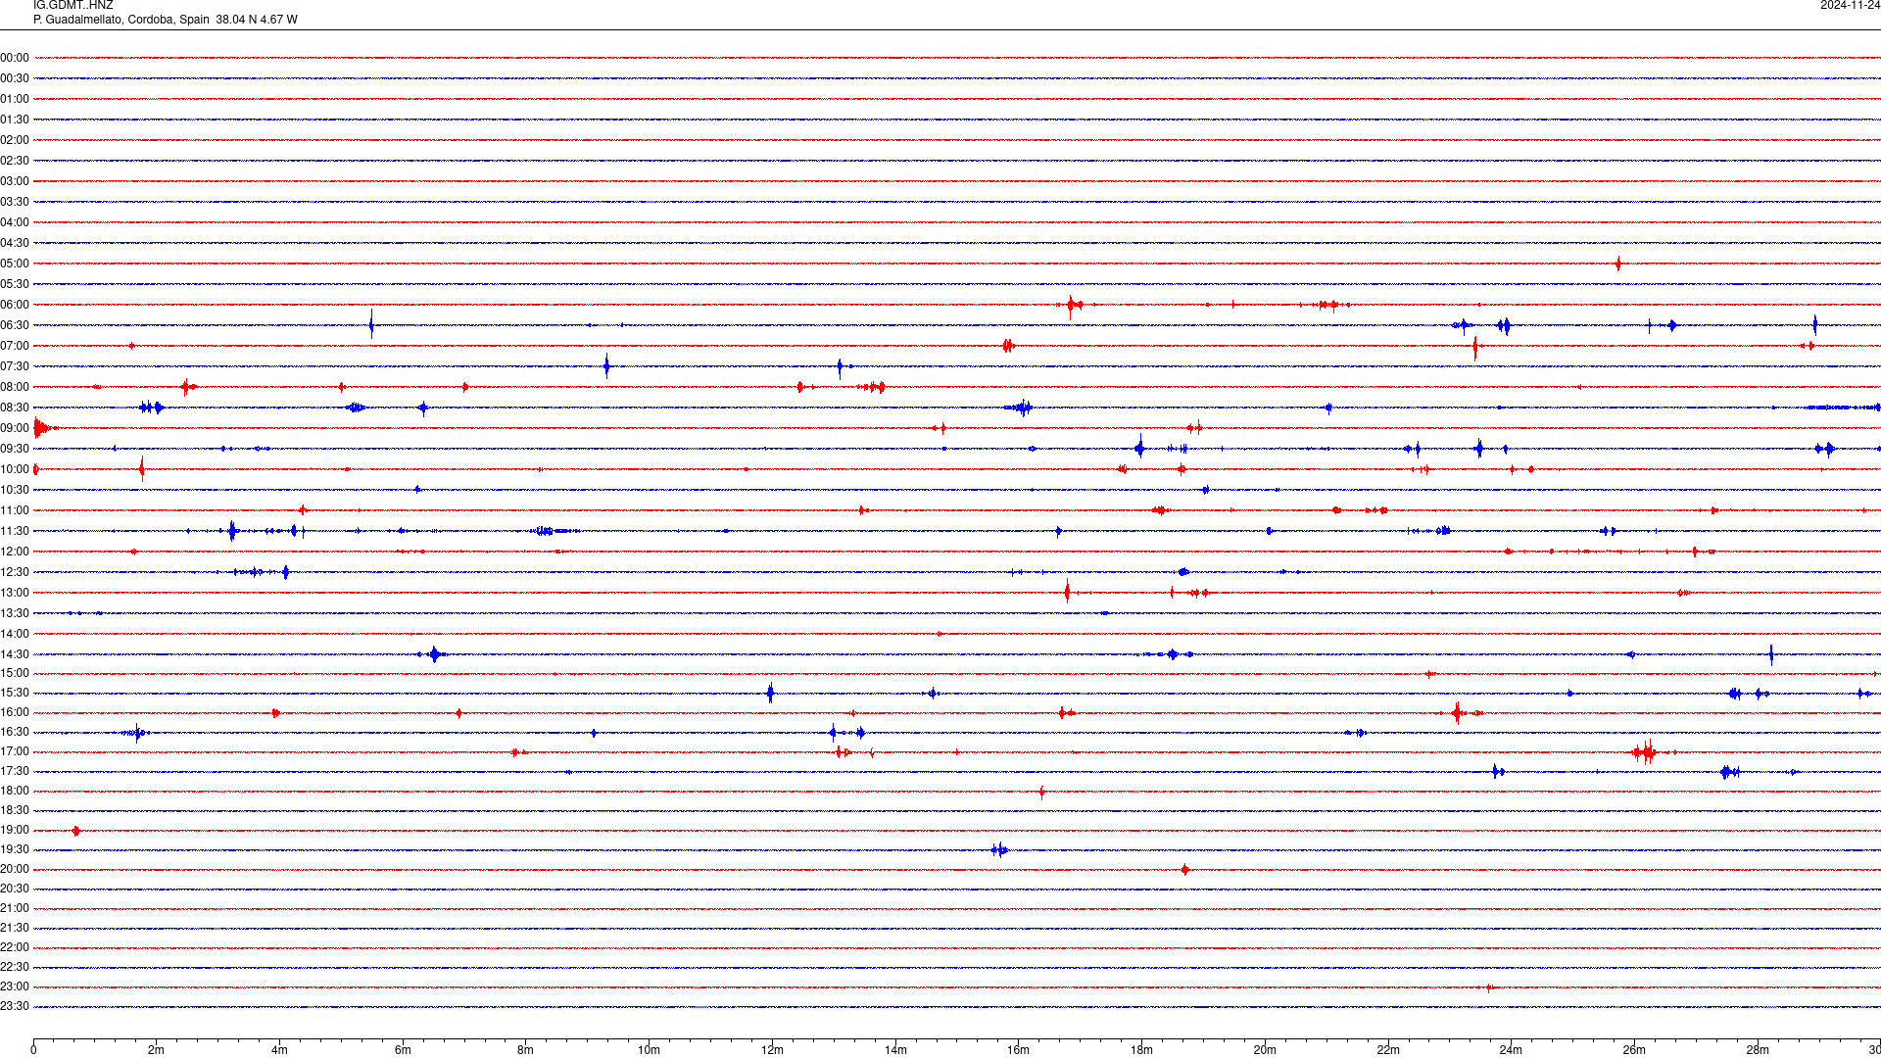Click the 07:30 time label

coord(15,366)
